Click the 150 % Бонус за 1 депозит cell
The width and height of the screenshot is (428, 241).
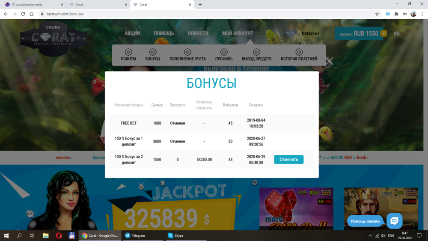click(x=128, y=141)
